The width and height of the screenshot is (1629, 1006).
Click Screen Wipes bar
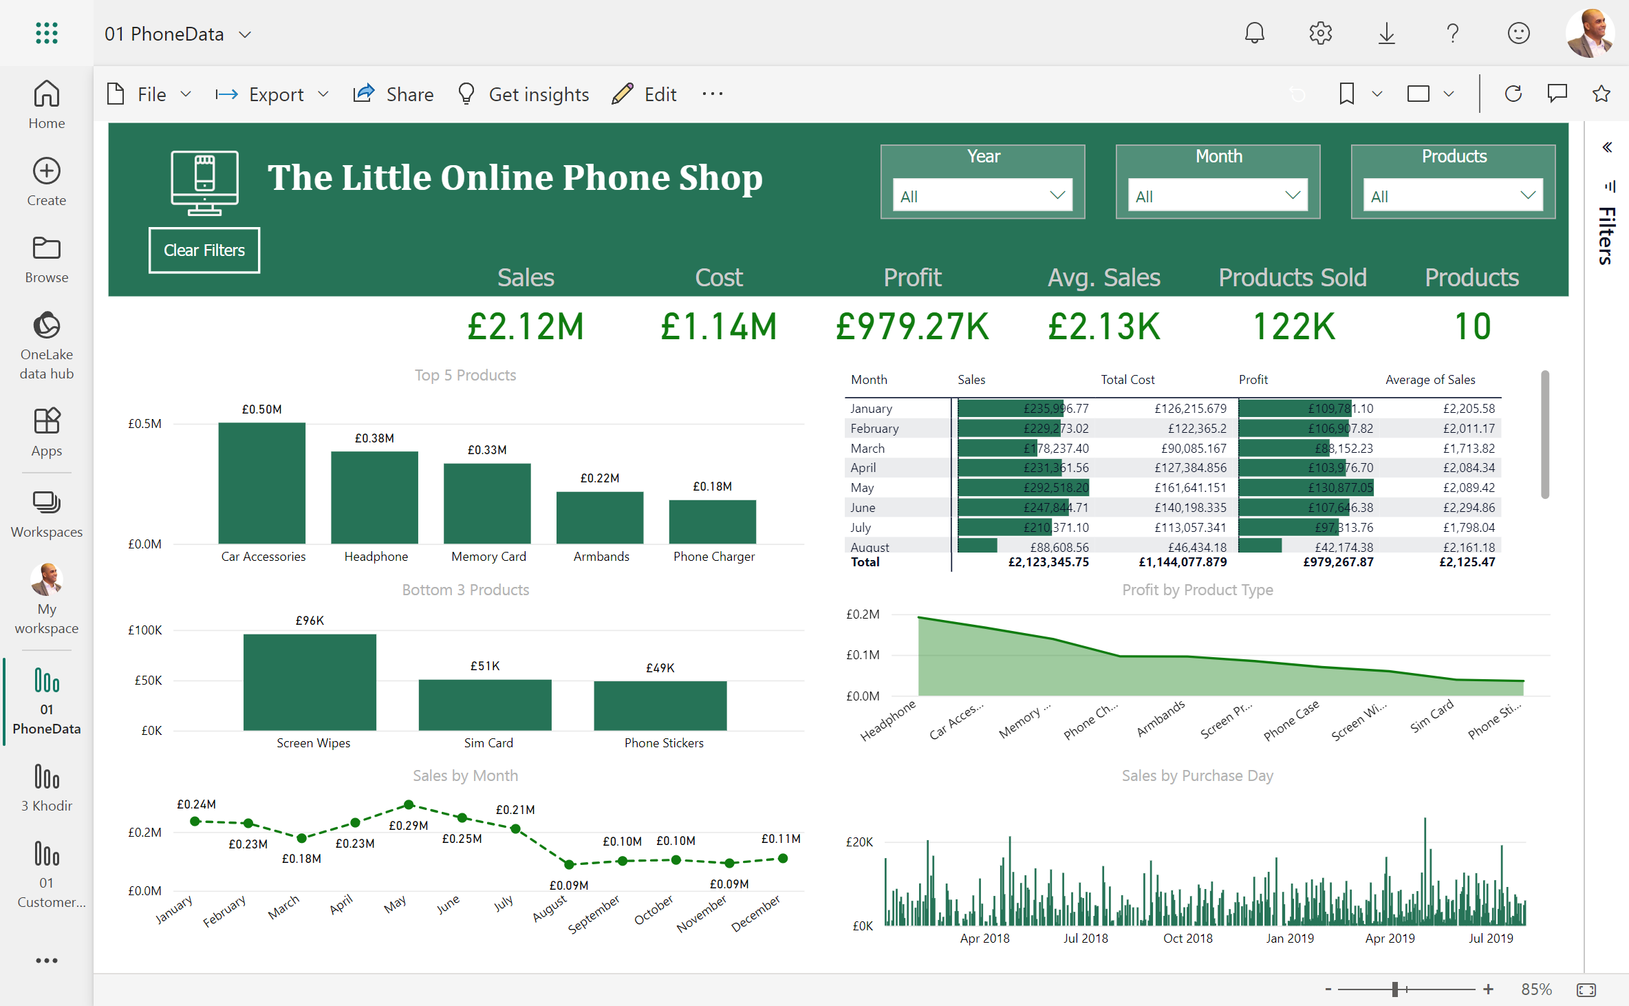click(310, 682)
